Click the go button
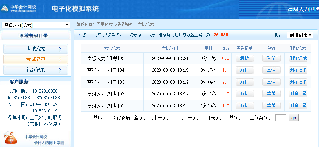This screenshot has width=319, height=147. 294,118
